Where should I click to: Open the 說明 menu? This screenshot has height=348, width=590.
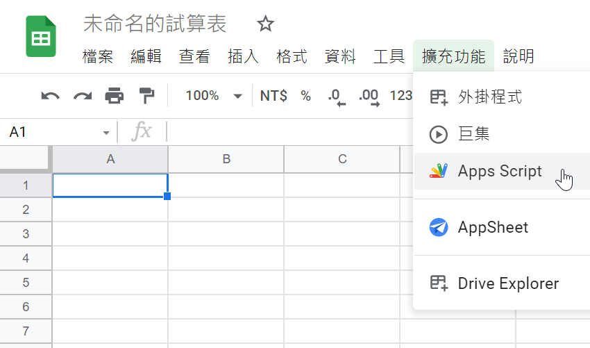tap(518, 56)
